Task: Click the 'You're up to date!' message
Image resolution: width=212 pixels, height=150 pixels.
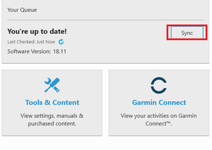Action: coord(37,32)
